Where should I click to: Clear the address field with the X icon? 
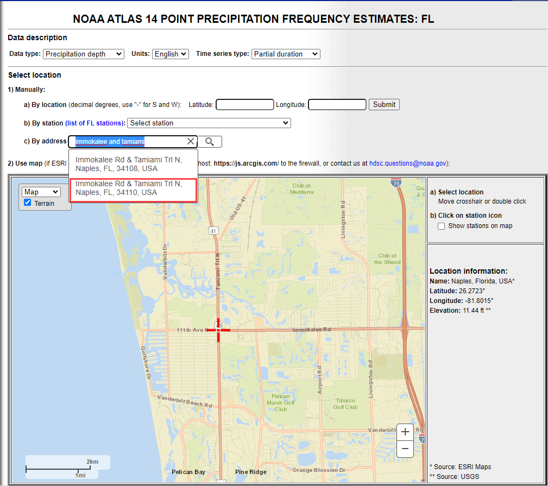coord(191,142)
